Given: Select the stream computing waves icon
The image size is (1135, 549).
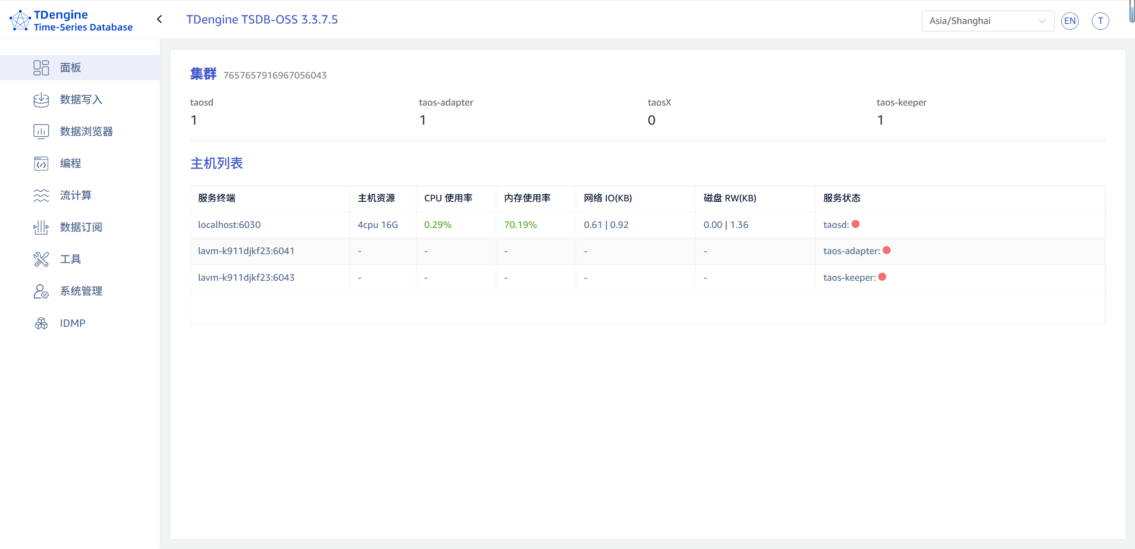Looking at the screenshot, I should (x=41, y=195).
